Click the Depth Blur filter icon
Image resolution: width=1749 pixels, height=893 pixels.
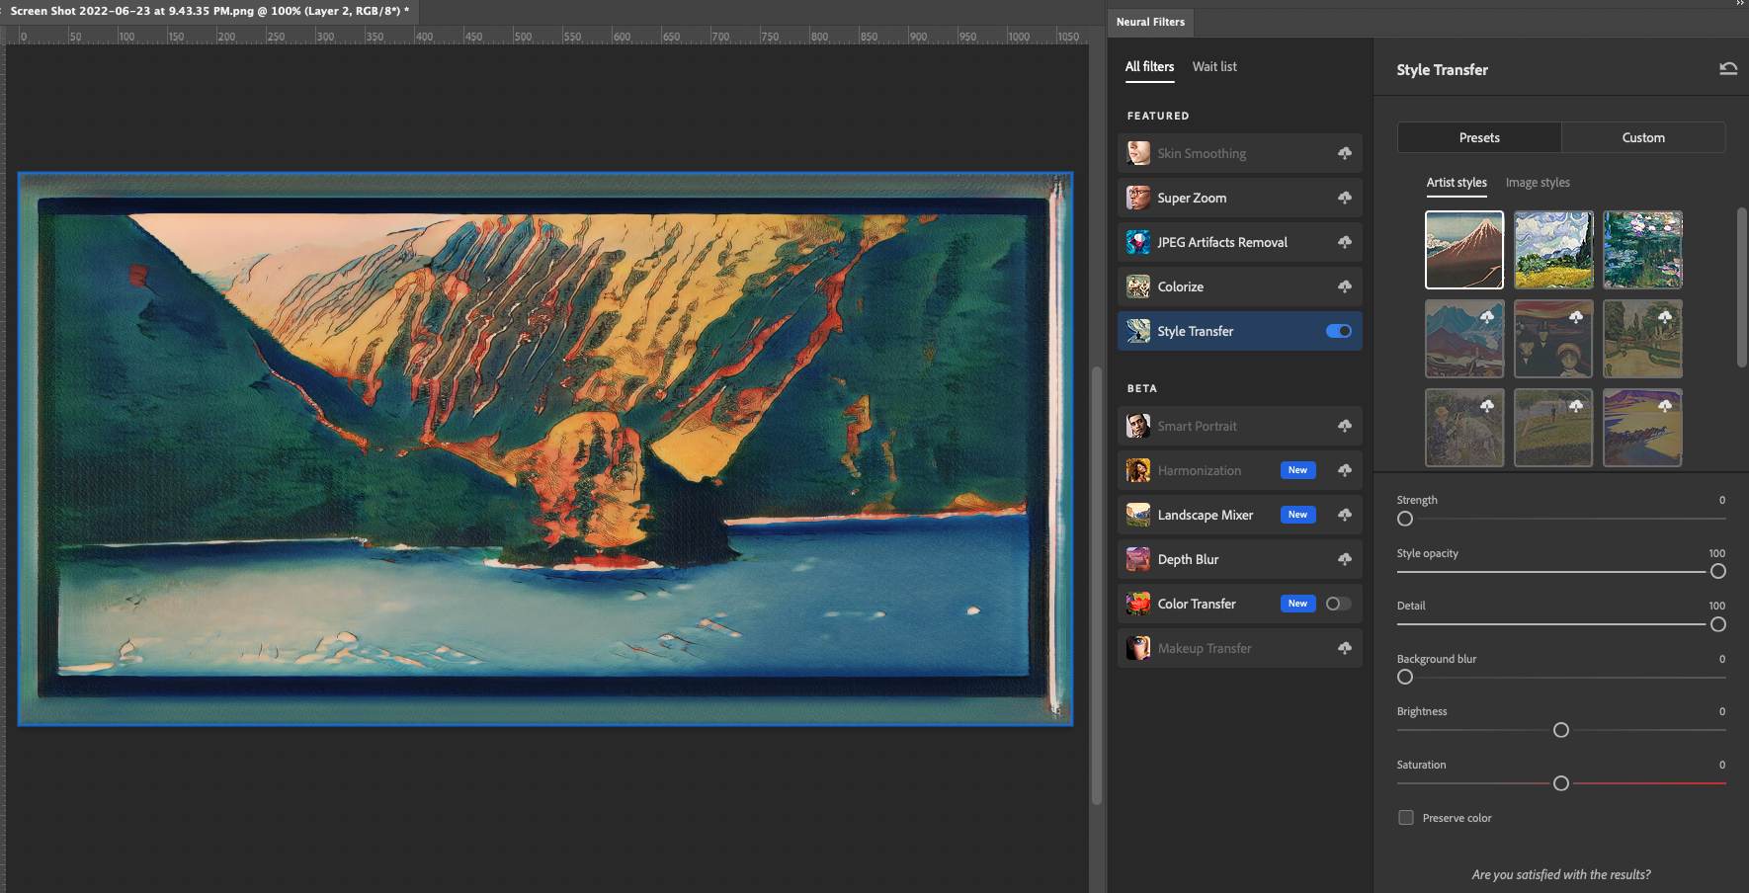[x=1137, y=559]
